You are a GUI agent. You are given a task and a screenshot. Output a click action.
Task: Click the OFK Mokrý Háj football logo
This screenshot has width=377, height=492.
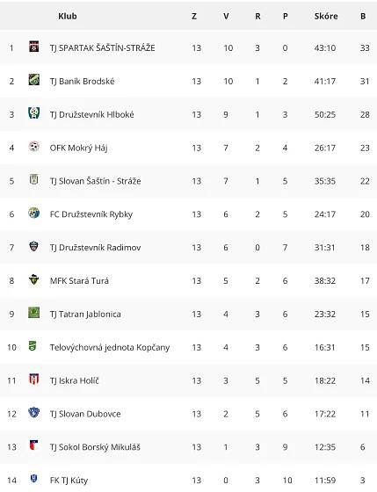click(34, 146)
